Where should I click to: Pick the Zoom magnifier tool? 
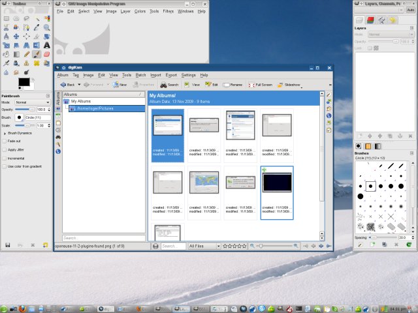(48, 27)
